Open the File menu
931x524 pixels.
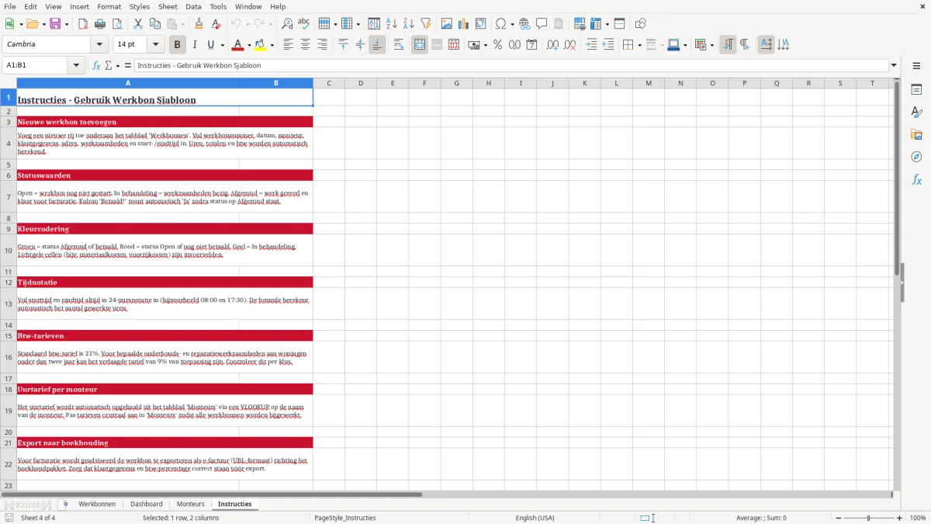click(10, 6)
